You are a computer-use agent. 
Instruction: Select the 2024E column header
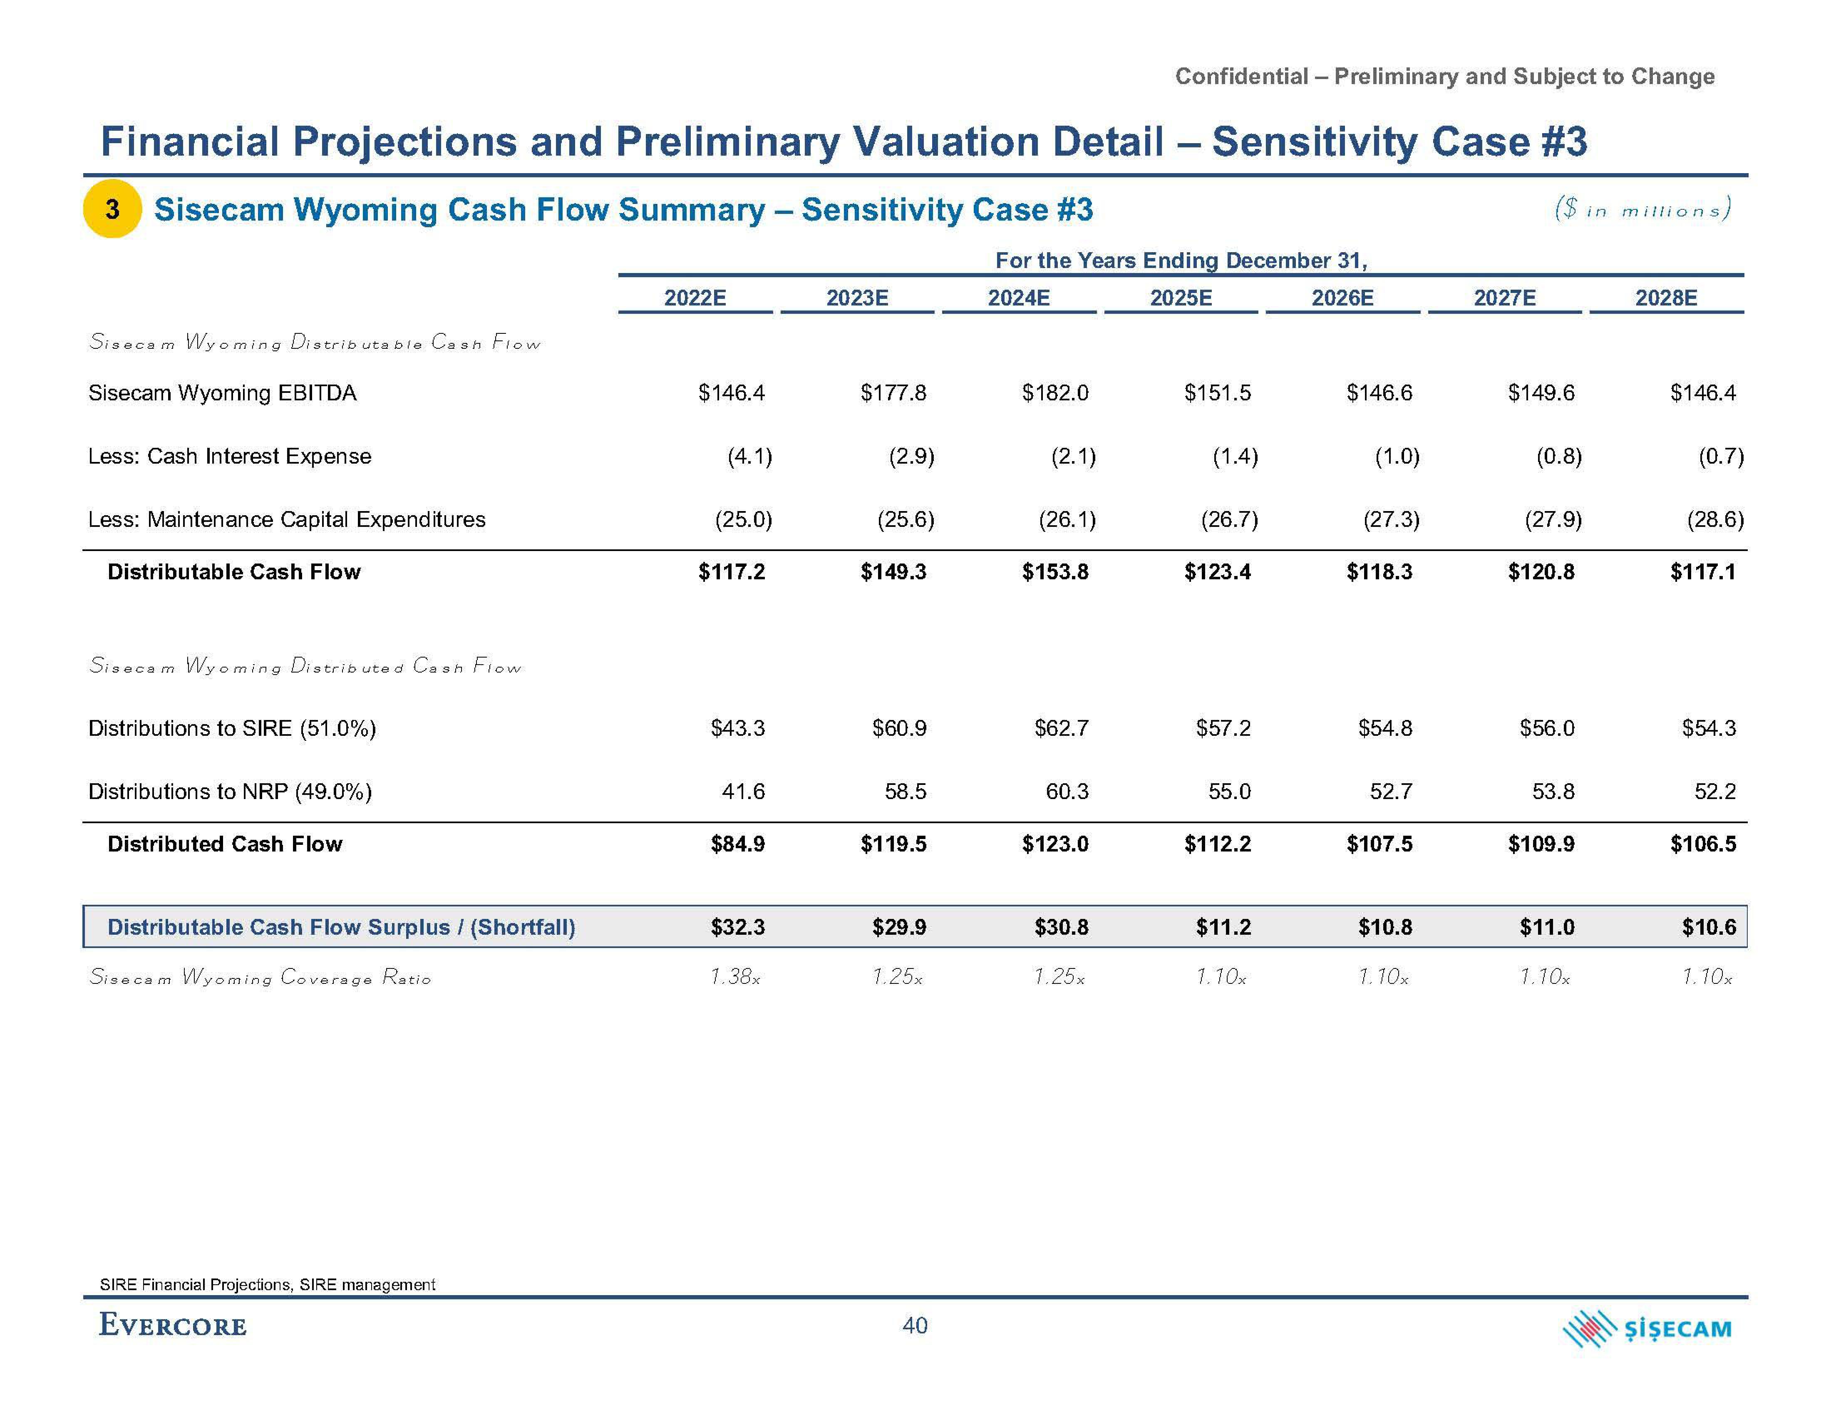1019,298
